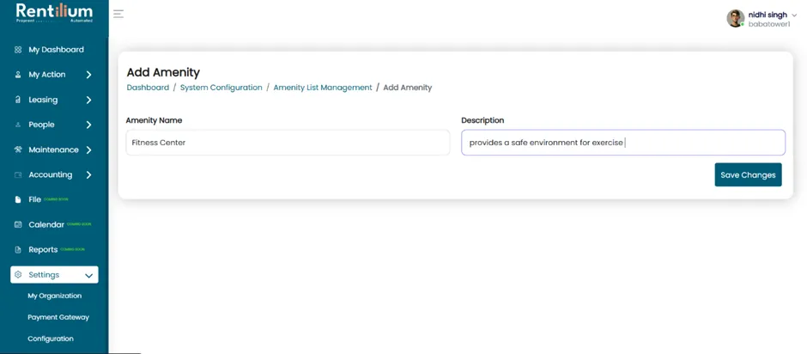Screen dimensions: 807x354
Task: Open the Maintenance menu label
Action: click(53, 150)
